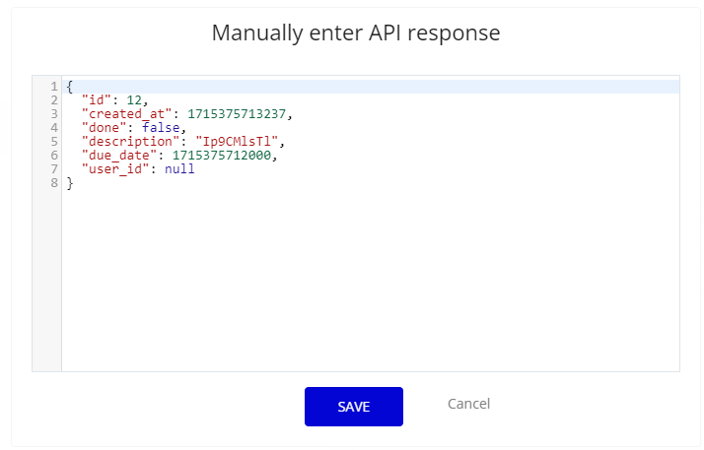Place cursor on the "done" key

tap(104, 128)
